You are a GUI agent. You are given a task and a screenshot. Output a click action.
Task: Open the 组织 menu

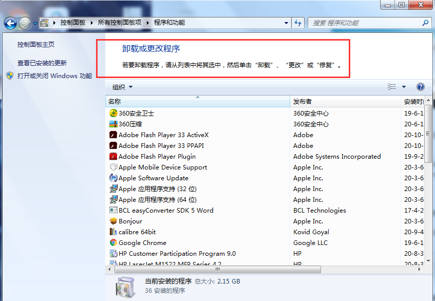[x=122, y=87]
